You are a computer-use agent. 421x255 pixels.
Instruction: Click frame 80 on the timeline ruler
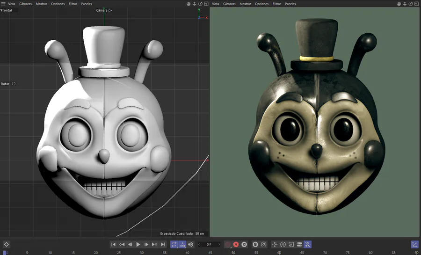tap(370, 253)
